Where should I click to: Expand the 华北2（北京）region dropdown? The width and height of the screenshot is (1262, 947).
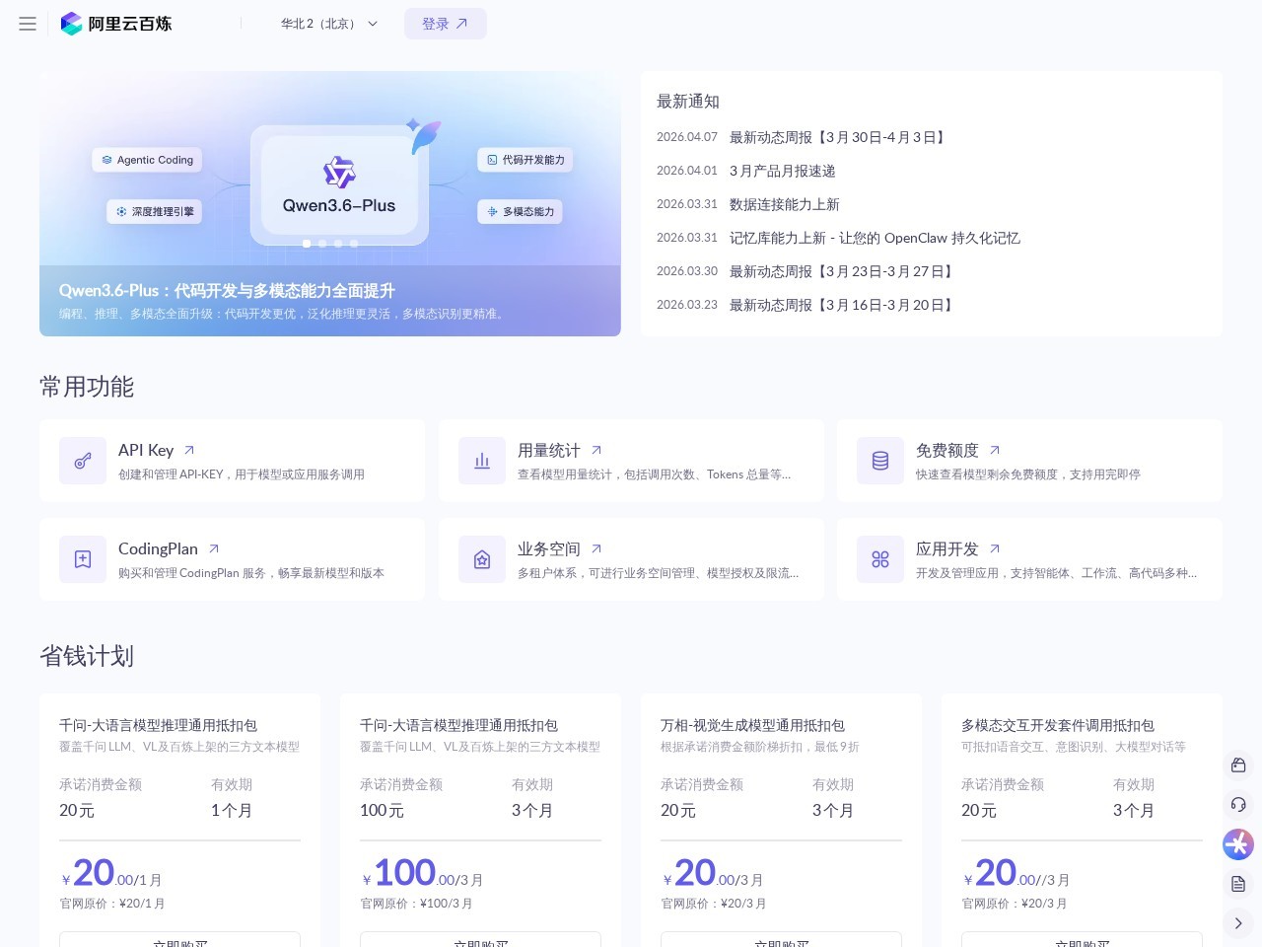[329, 24]
